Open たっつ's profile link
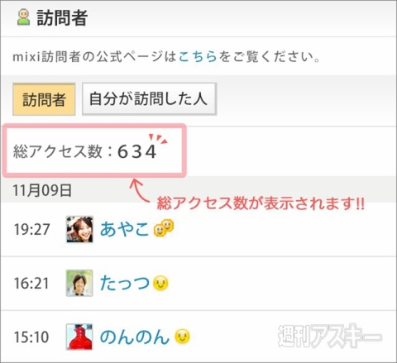Image resolution: width=397 pixels, height=363 pixels. pos(125,283)
